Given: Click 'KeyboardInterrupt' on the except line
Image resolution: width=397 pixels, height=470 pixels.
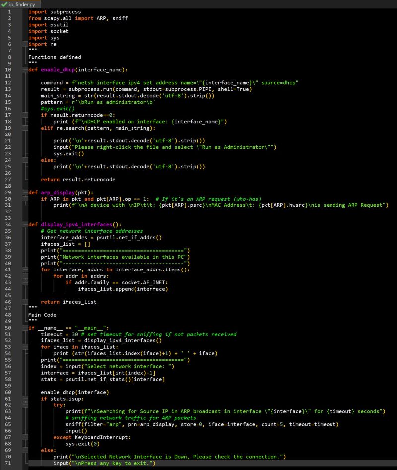Looking at the screenshot, I should (101, 437).
